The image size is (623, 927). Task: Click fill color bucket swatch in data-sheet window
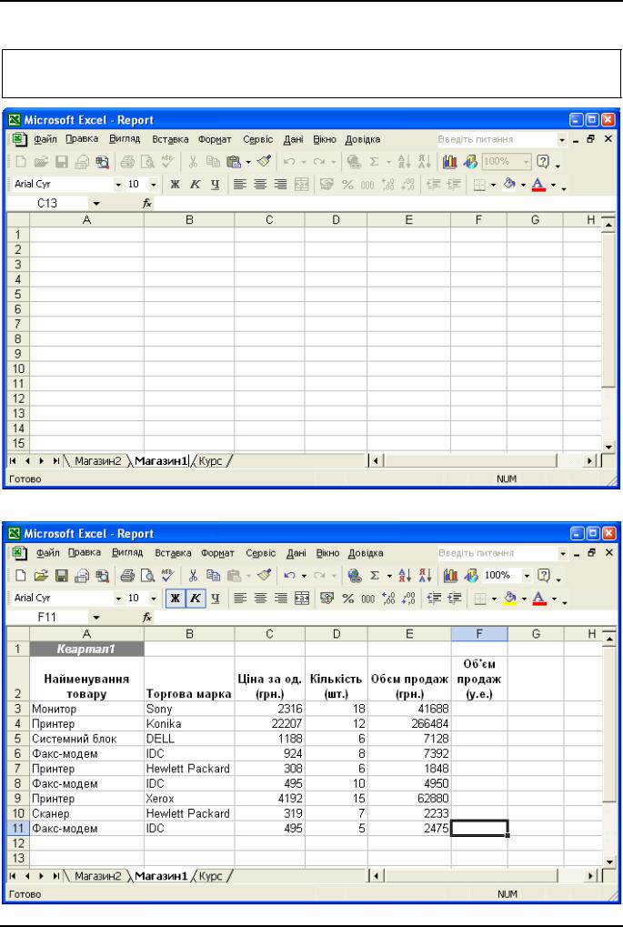click(x=511, y=599)
